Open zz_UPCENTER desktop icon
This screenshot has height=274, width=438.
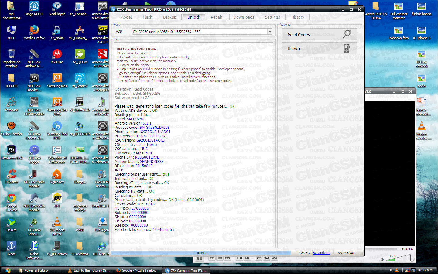[80, 128]
